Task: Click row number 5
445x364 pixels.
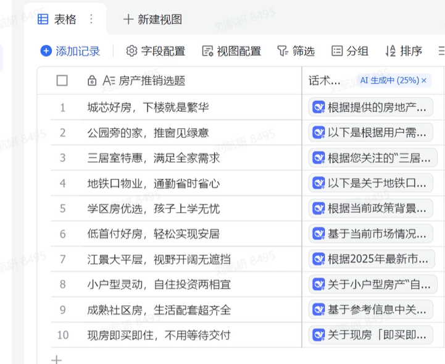Action: (63, 208)
